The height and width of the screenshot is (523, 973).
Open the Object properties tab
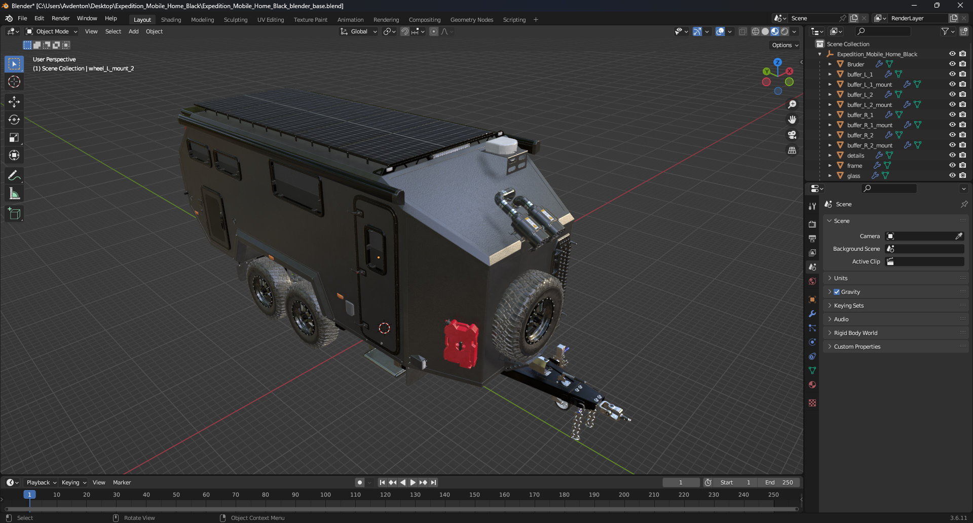coord(812,300)
